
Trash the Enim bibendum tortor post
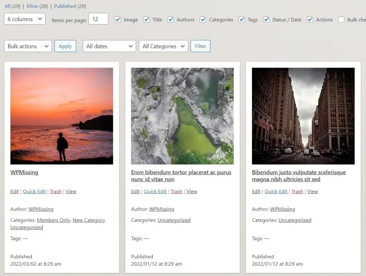[x=177, y=191]
